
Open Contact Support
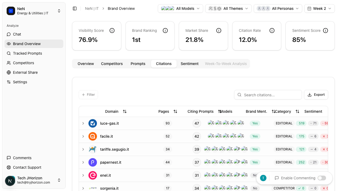point(27,167)
